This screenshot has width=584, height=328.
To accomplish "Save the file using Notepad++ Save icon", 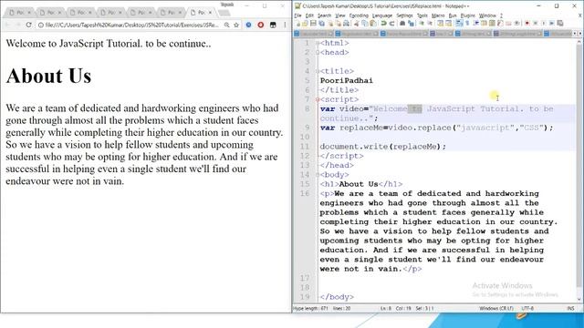I will [313, 24].
